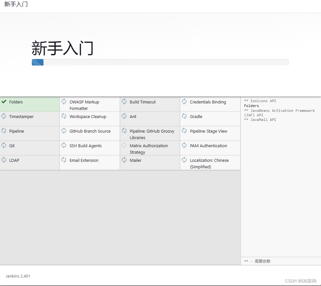Click the green checkmark next to Folders
This screenshot has height=286, width=321.
coord(4,101)
